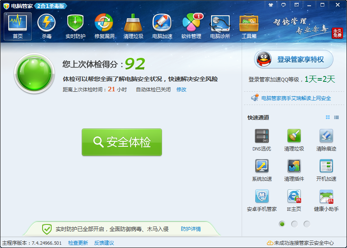Switch to the 修复漏洞 tab
Screen dimensions: 347x248
click(104, 26)
